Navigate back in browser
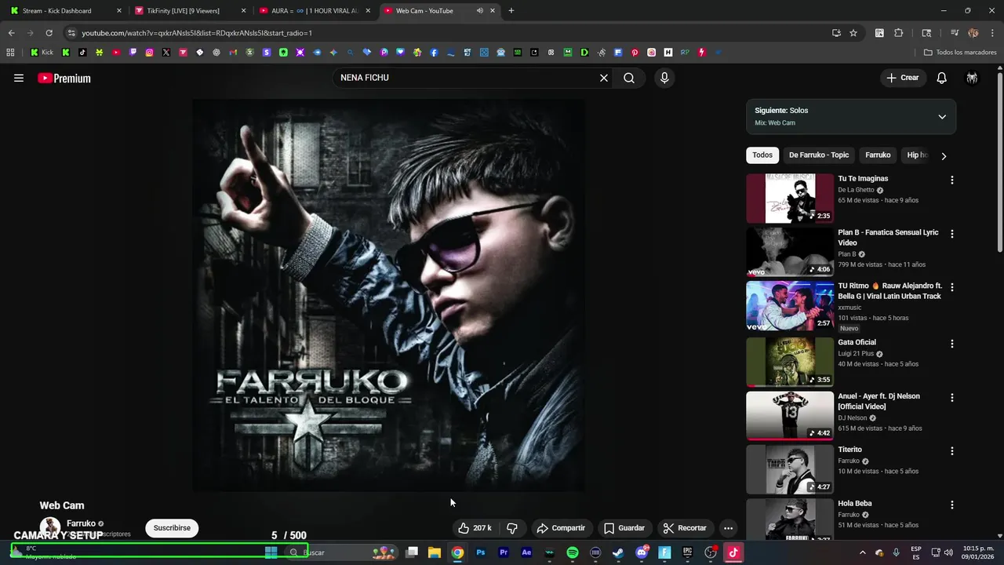Image resolution: width=1004 pixels, height=565 pixels. pyautogui.click(x=11, y=33)
